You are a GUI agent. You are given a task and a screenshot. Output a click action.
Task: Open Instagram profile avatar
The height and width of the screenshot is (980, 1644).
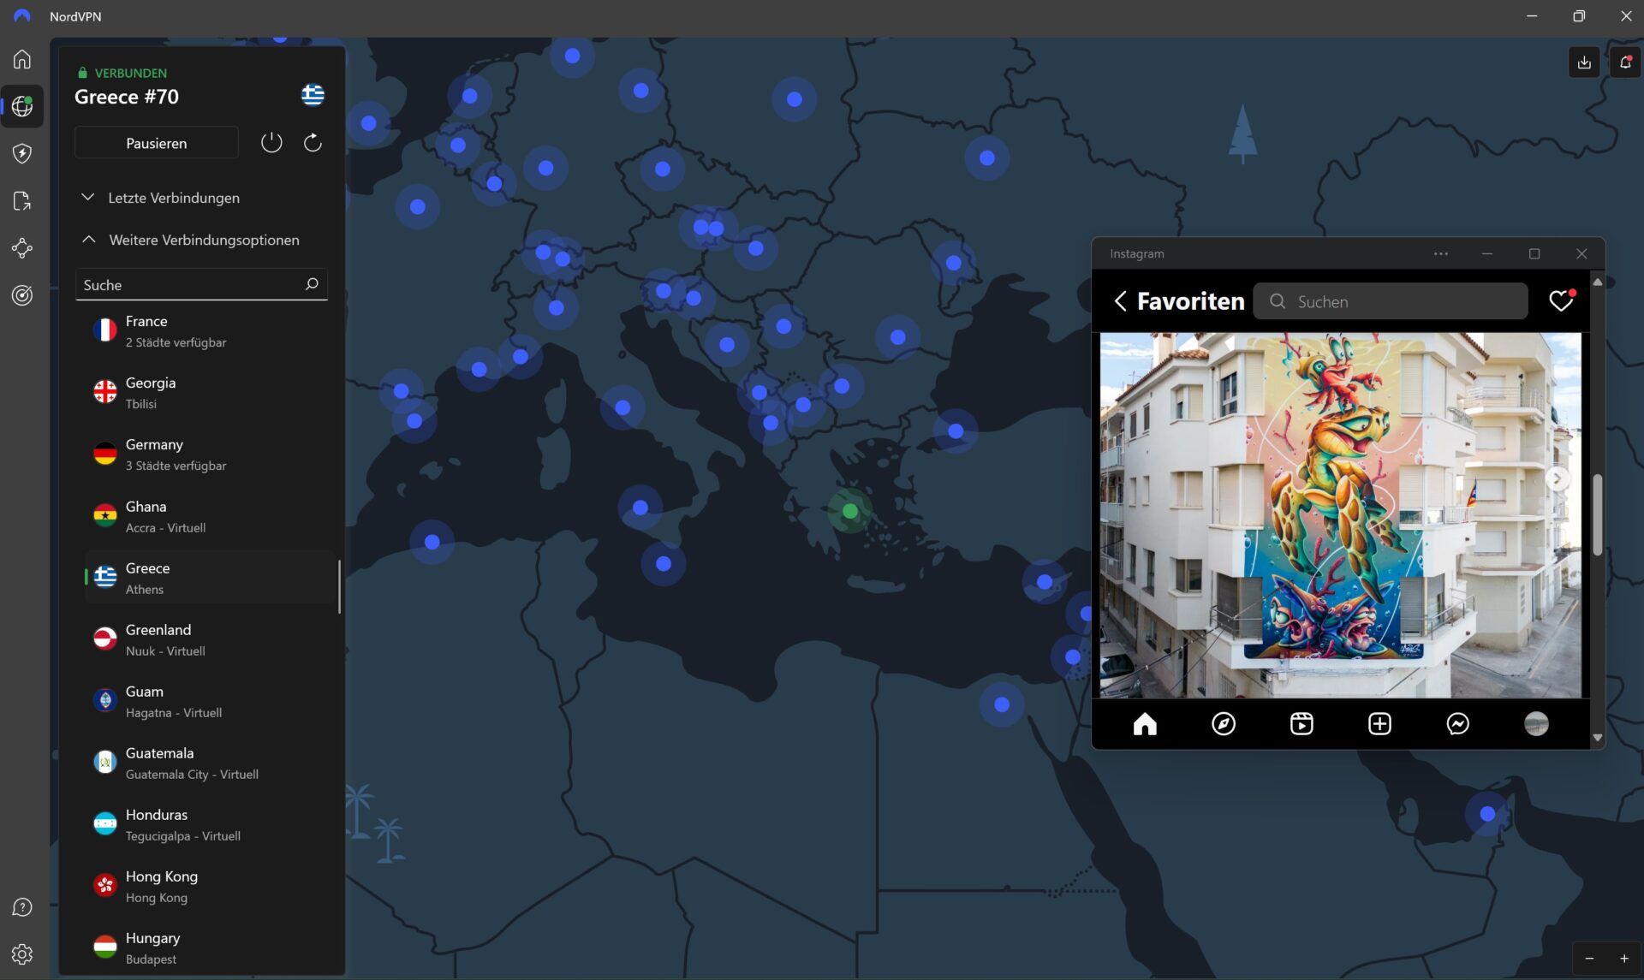pos(1536,724)
